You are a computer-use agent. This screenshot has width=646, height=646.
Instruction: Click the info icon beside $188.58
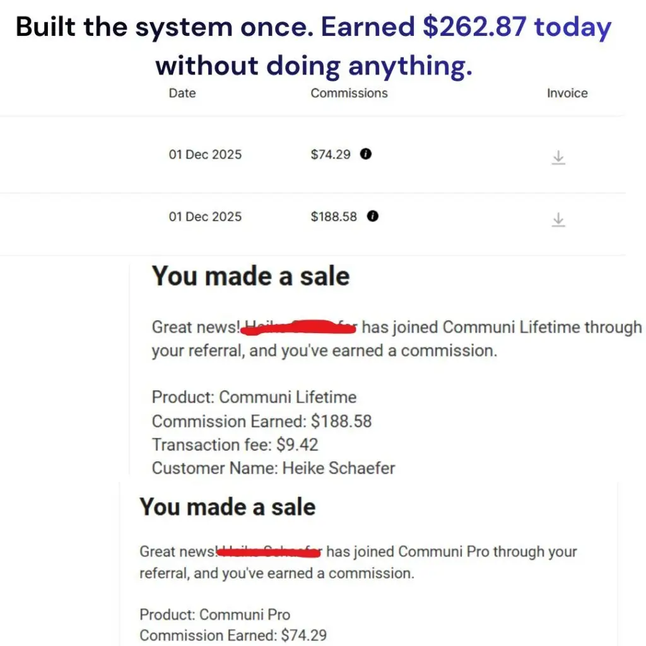[373, 216]
